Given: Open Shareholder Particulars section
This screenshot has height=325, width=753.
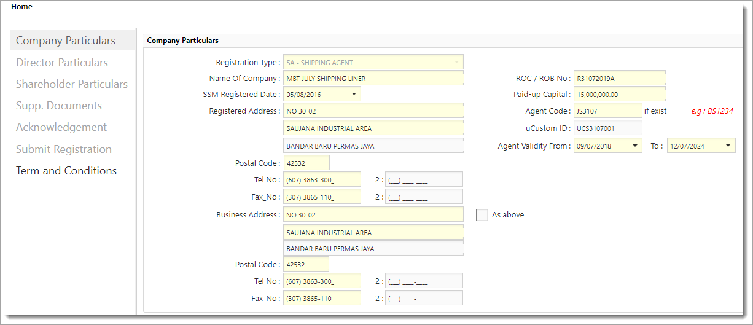Looking at the screenshot, I should coord(72,84).
